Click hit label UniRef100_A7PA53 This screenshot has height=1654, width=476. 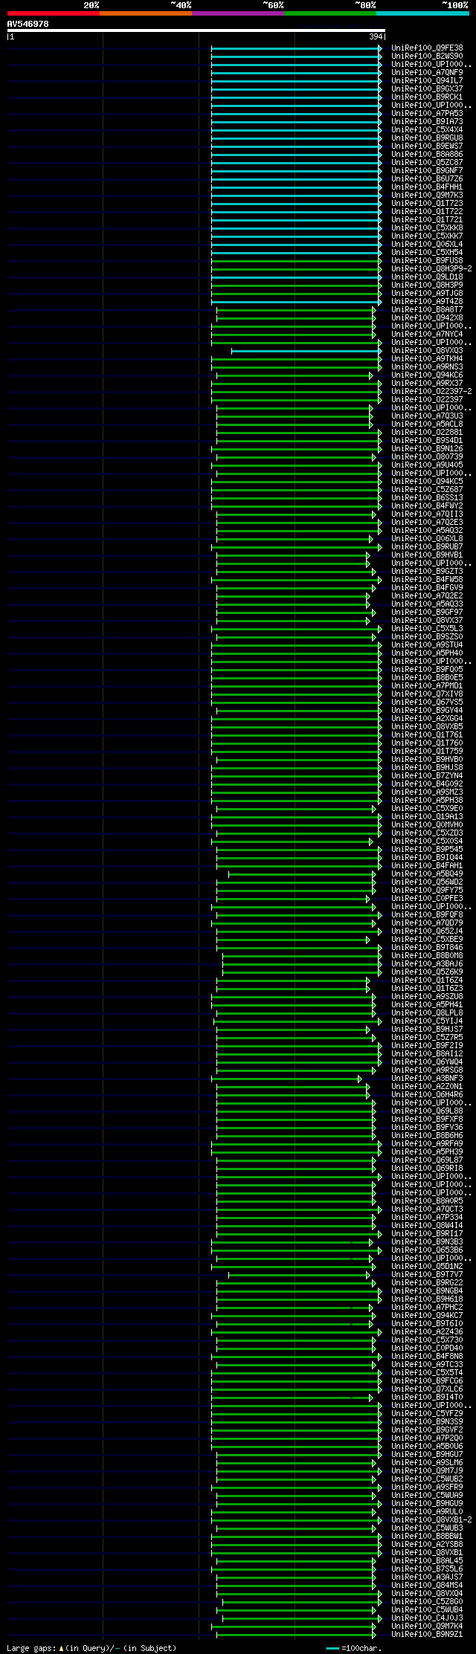427,114
